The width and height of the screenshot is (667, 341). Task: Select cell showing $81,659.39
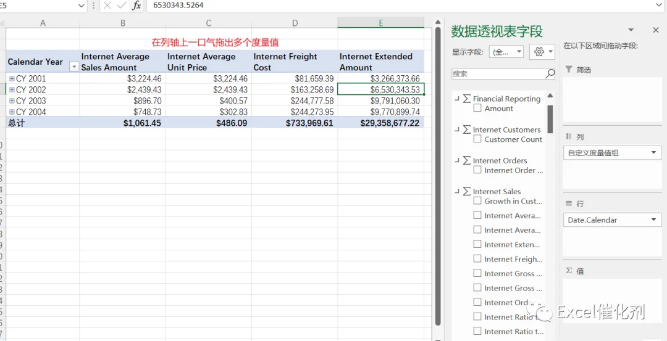tap(295, 78)
